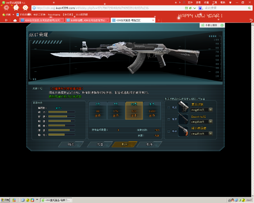Expand the favorites dropdown arrow
Viewport: 254px width, 203px height.
13,14
